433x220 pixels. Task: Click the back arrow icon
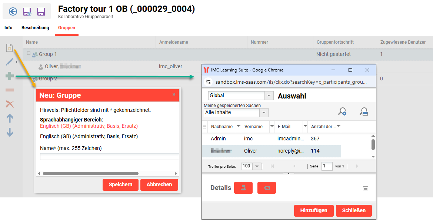(x=13, y=11)
